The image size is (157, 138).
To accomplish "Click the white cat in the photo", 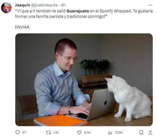I will point(129,98).
